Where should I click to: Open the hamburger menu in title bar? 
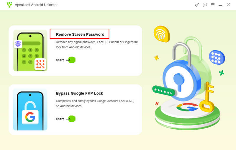213,5
